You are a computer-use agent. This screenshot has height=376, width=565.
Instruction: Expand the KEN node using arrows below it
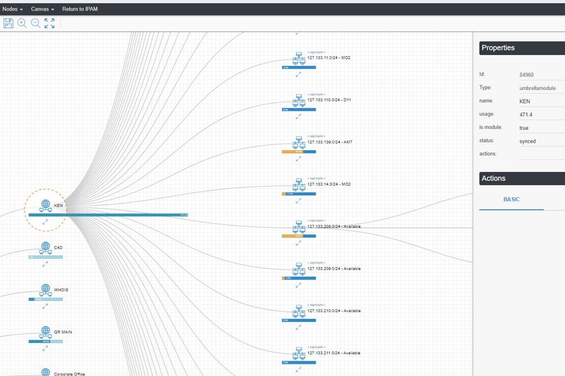45,222
